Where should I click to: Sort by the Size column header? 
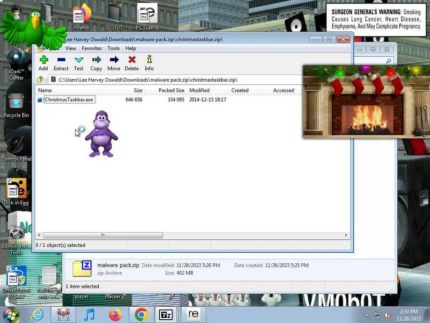(124, 90)
